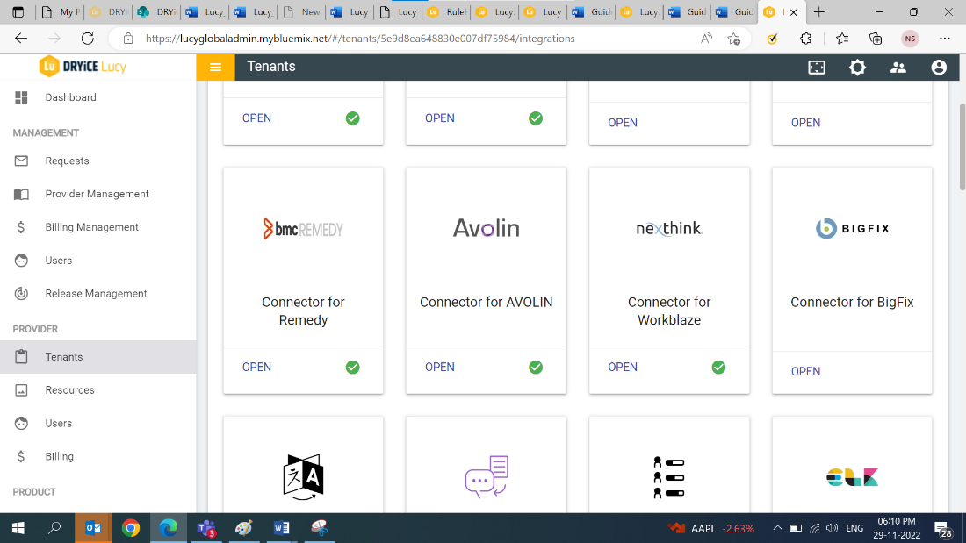This screenshot has height=543, width=966.
Task: Open browser settings ellipsis menu
Action: pos(944,39)
